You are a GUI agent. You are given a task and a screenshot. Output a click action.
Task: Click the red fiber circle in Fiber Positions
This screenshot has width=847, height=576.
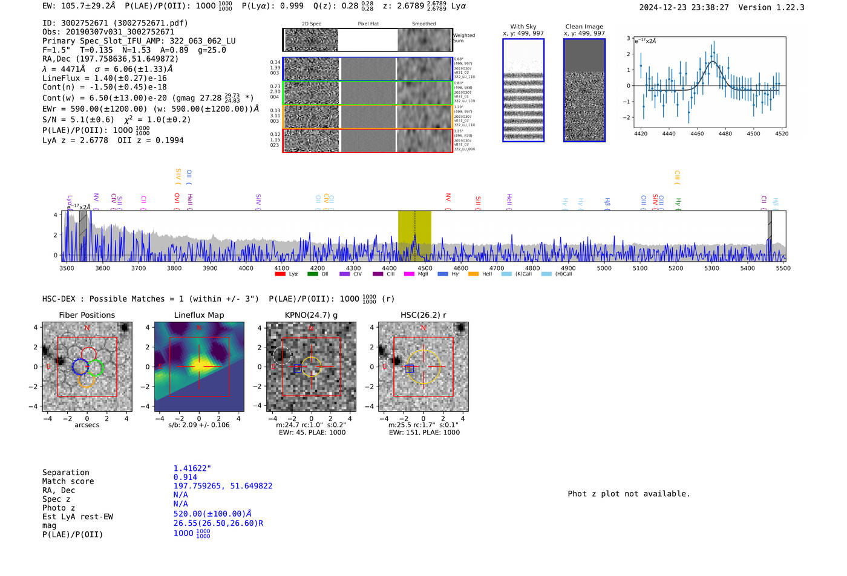pos(88,355)
